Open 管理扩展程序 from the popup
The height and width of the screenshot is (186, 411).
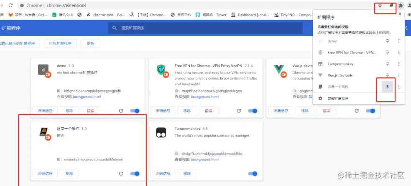pos(338,99)
